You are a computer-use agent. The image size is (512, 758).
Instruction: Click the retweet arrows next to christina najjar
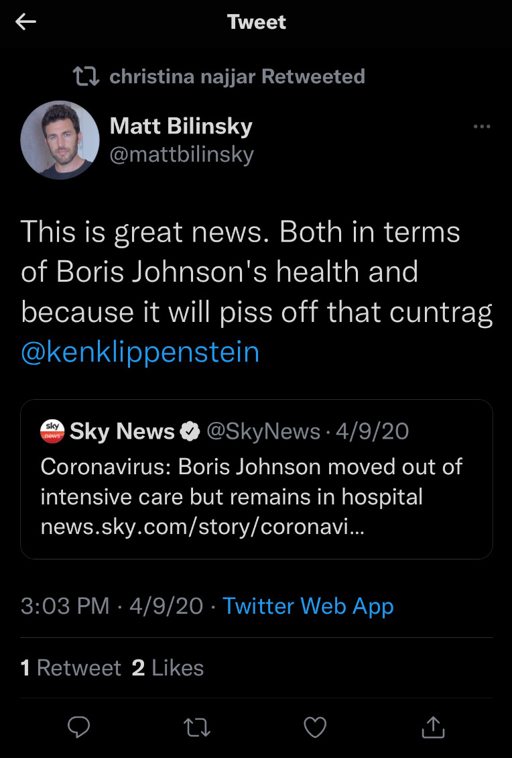tap(86, 76)
